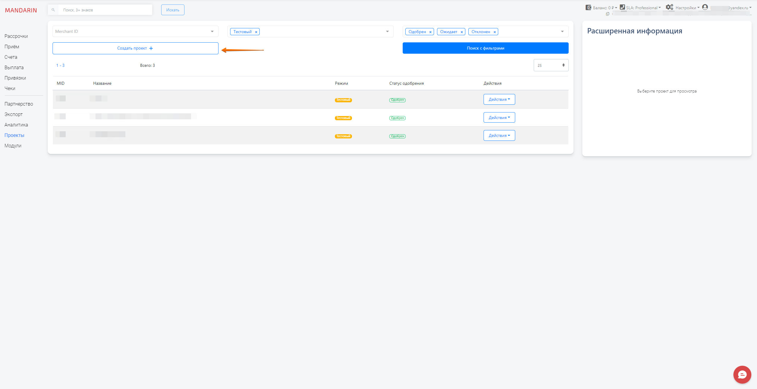
Task: Click the settings gears icon
Action: pos(670,7)
